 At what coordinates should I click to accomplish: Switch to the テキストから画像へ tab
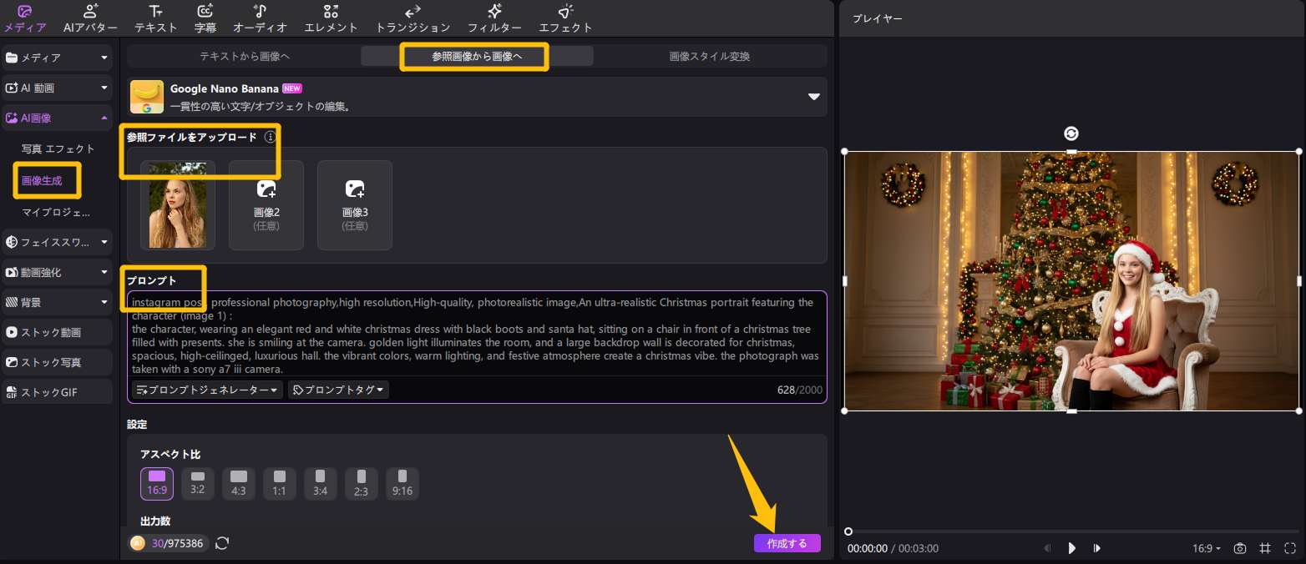244,56
